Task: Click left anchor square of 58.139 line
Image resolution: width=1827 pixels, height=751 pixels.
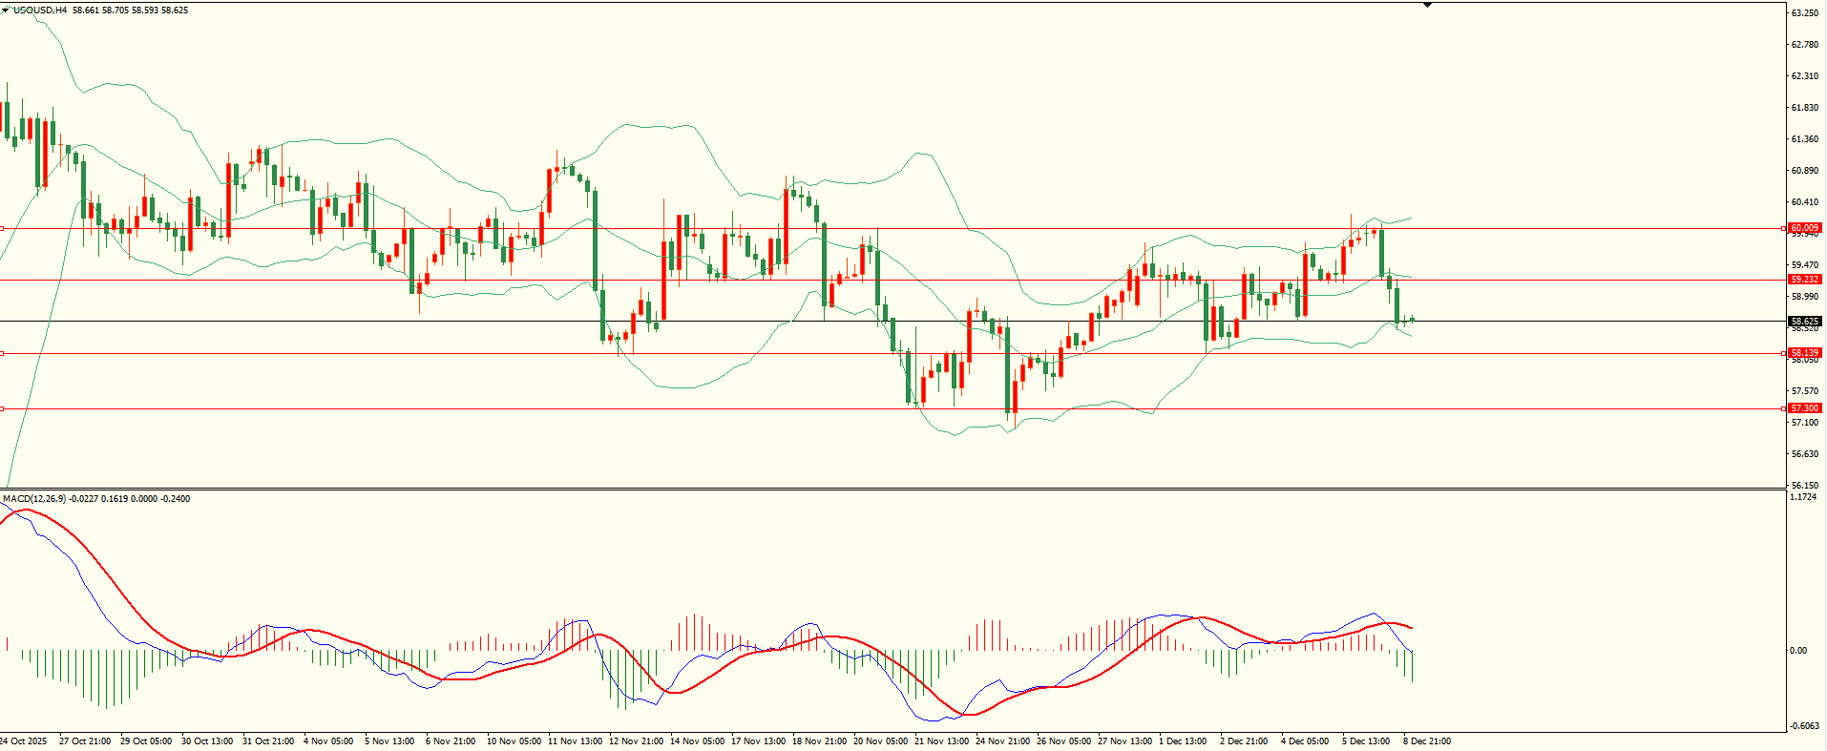Action: point(2,353)
